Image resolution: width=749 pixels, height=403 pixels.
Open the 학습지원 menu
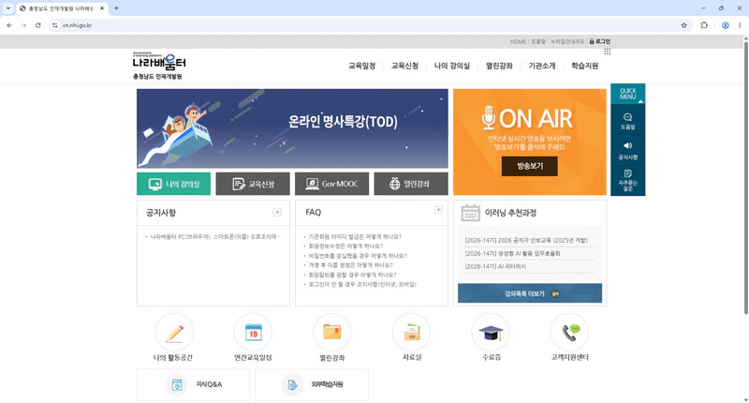click(584, 66)
